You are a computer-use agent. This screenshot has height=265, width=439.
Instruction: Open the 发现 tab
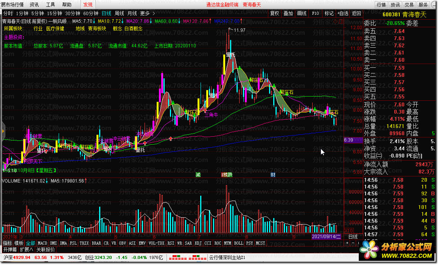(88, 5)
